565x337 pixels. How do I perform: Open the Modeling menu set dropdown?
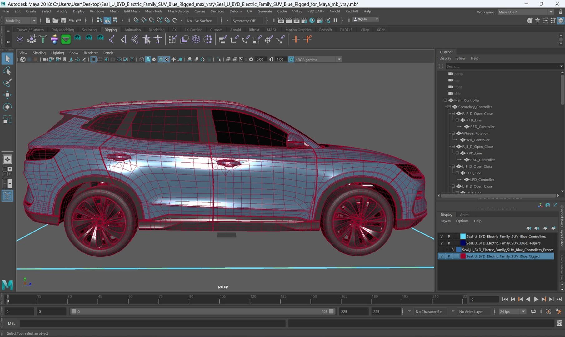tap(21, 21)
